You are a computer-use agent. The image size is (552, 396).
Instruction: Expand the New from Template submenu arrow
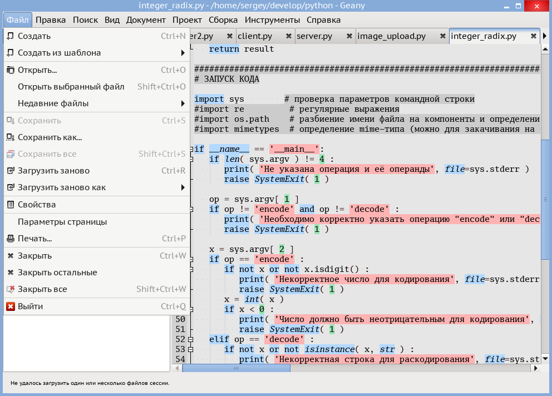[183, 53]
